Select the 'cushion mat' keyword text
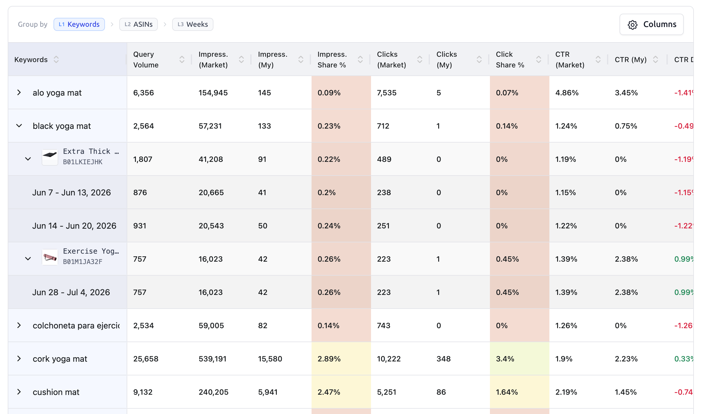The image size is (701, 414). coord(56,392)
